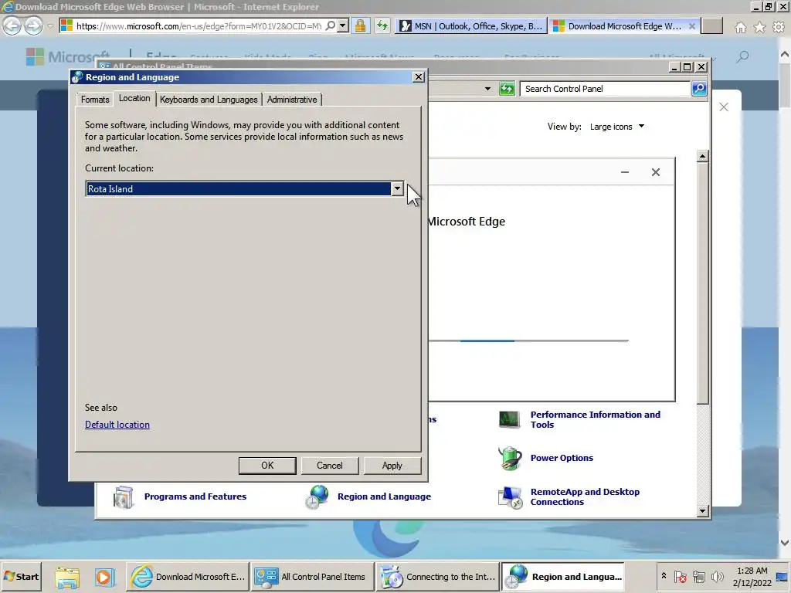Open a new blank IE tab
Screen dimensions: 791x593
click(711, 26)
